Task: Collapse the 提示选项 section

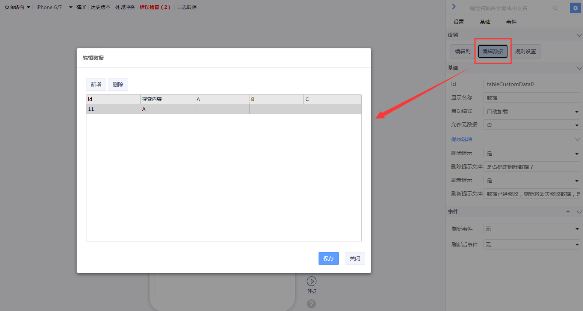Action: point(577,139)
